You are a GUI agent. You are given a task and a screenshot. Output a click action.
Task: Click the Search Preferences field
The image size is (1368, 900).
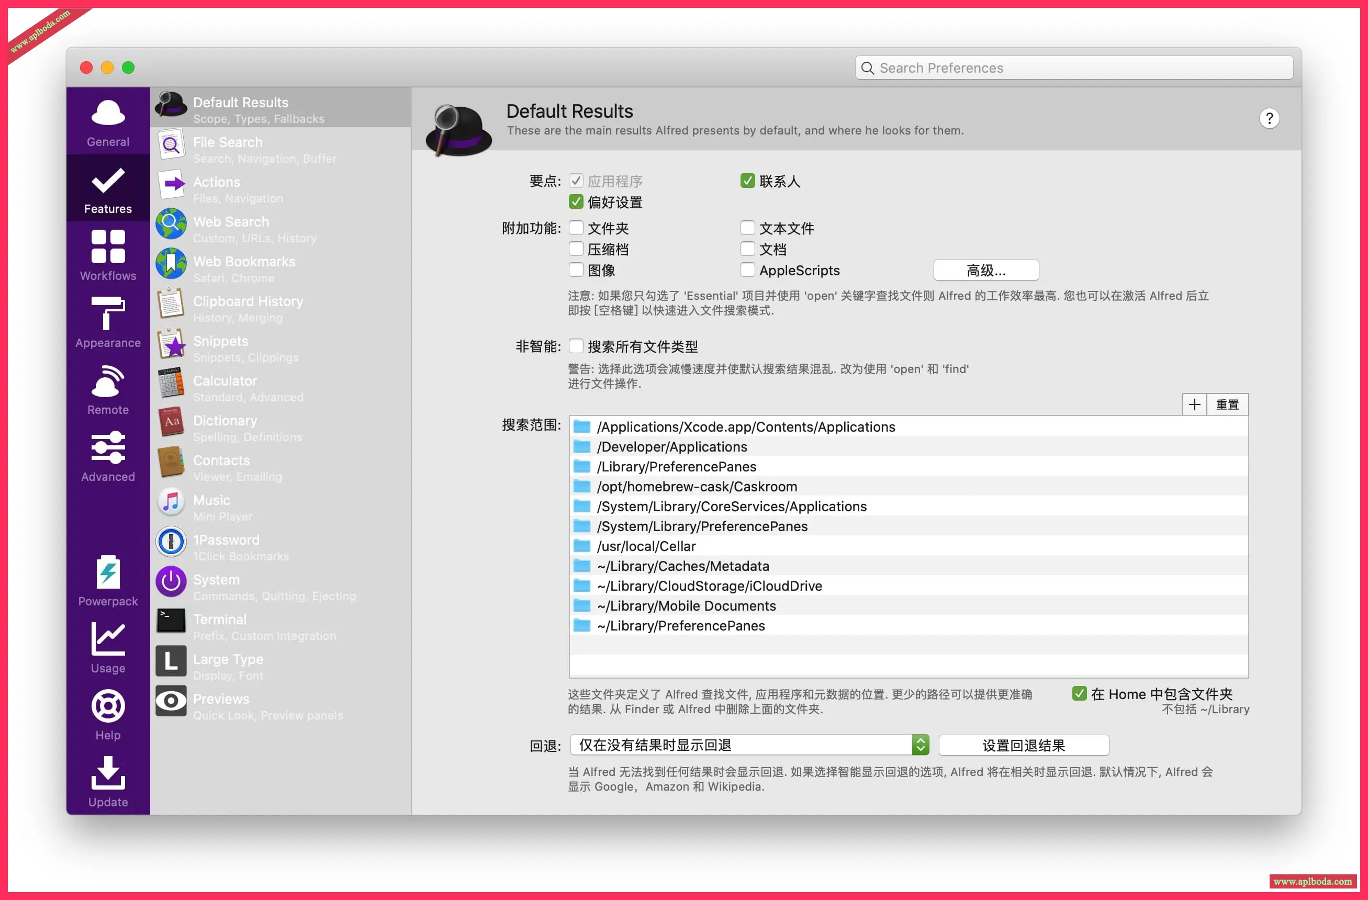pos(1074,68)
